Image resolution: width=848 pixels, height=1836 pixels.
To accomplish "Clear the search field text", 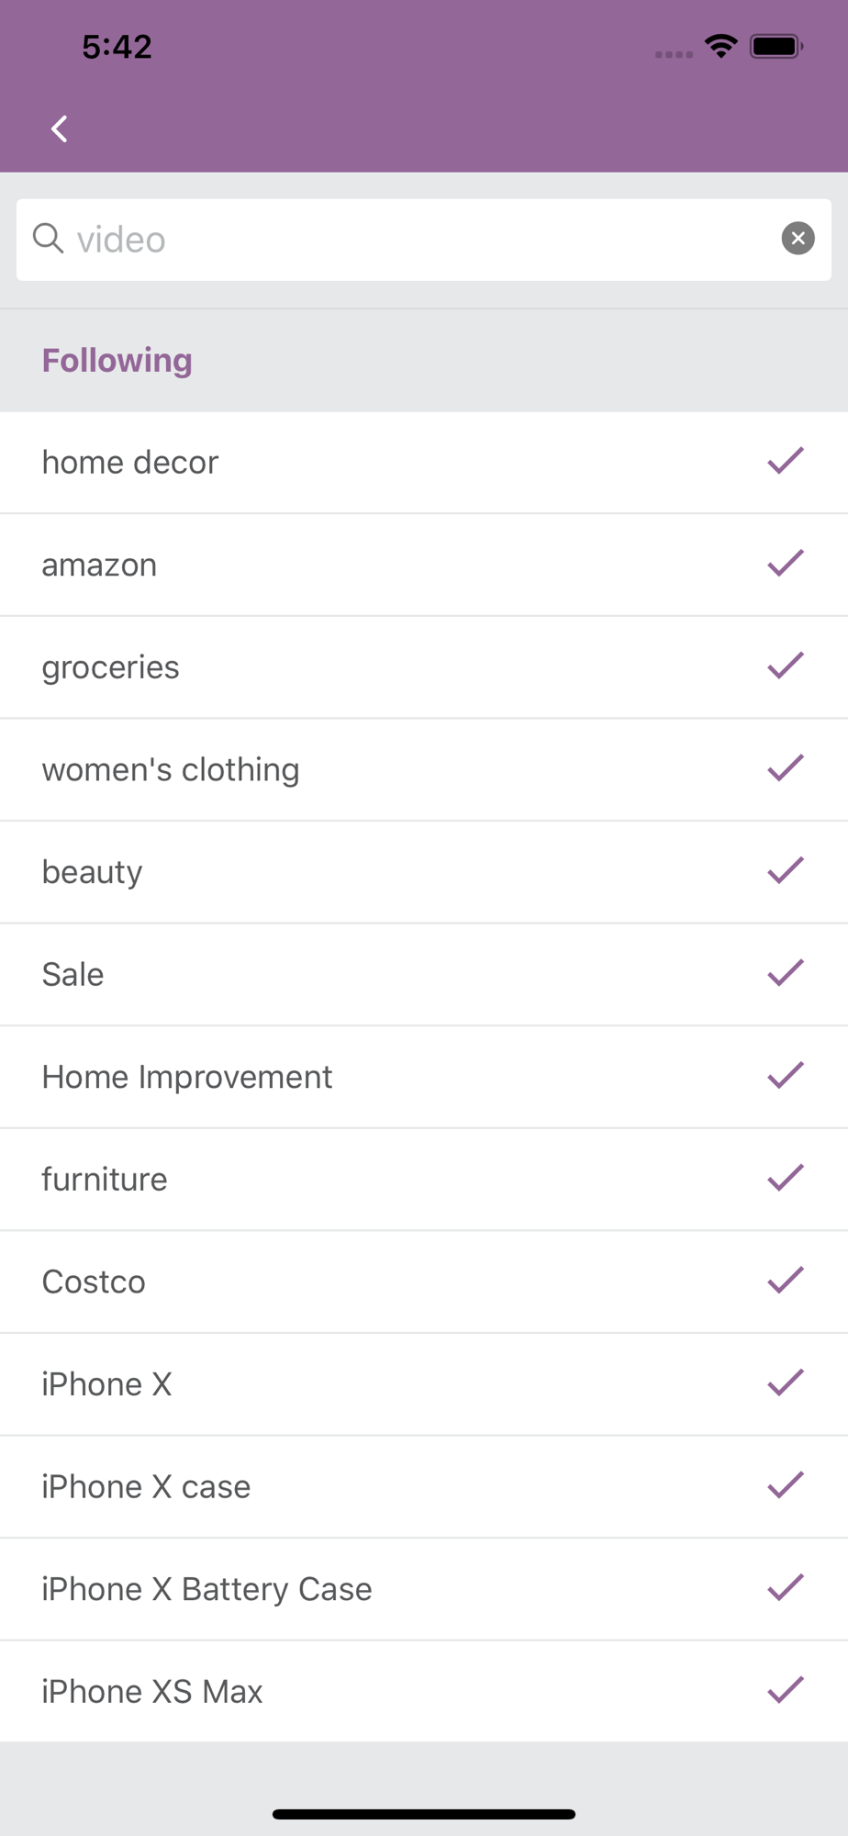I will [798, 239].
